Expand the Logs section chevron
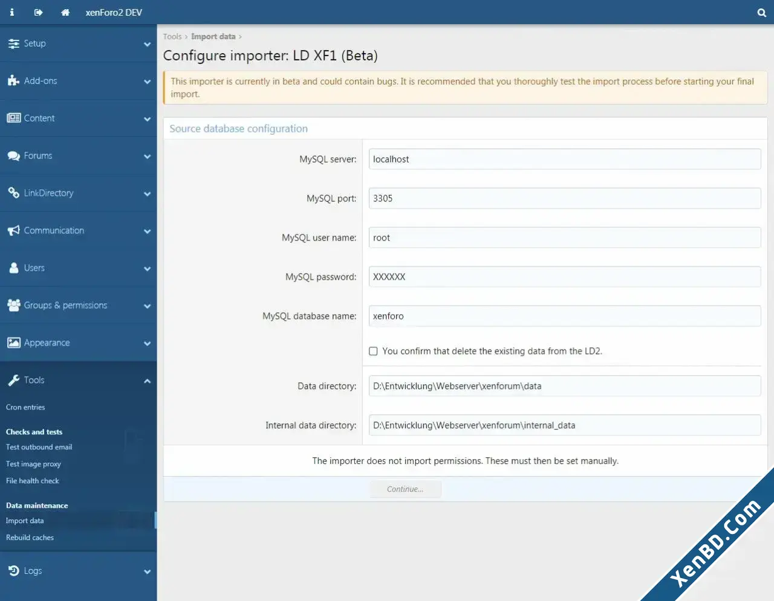This screenshot has width=774, height=601. coord(147,571)
